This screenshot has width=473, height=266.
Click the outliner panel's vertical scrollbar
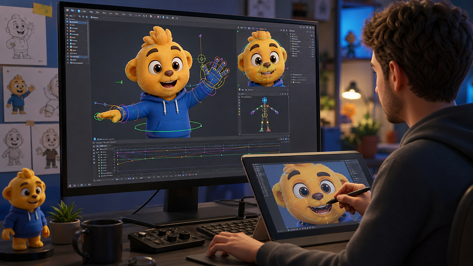coord(88,41)
